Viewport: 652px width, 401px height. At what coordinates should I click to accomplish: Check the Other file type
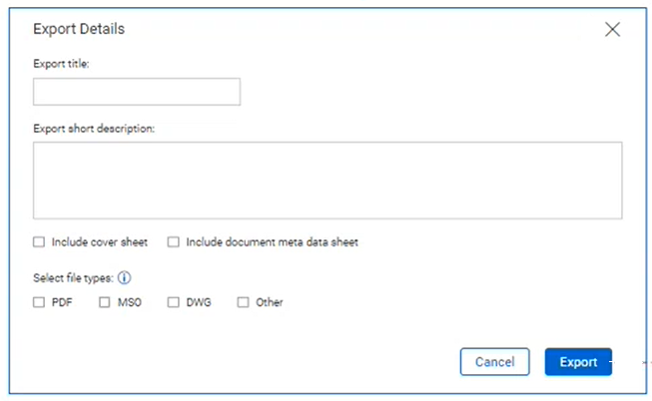[243, 302]
